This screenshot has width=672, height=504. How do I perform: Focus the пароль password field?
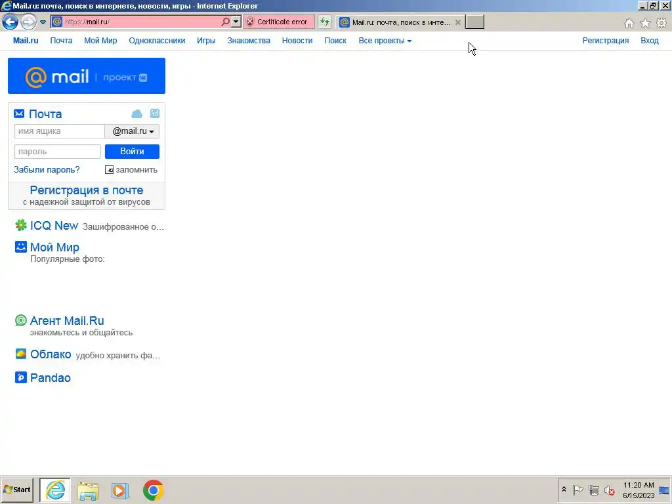(x=58, y=152)
